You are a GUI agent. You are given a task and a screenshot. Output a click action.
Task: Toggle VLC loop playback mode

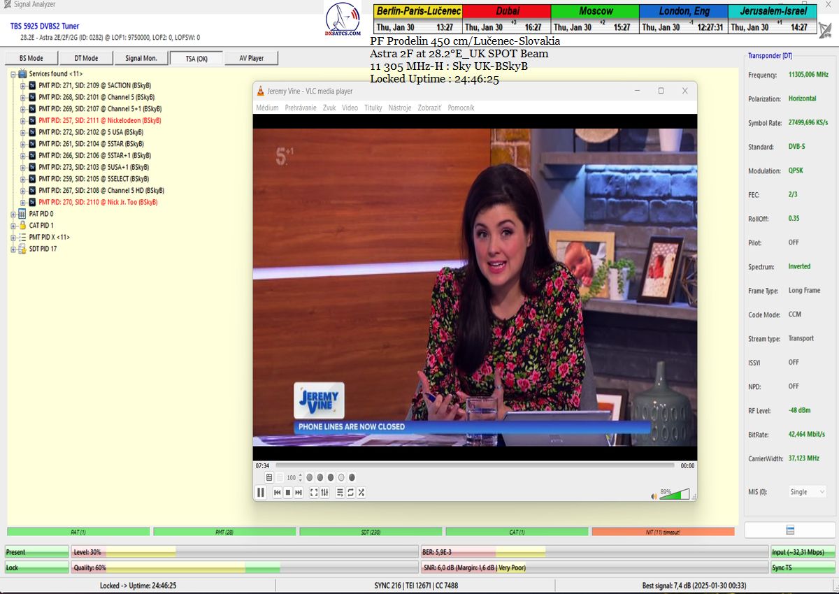[350, 493]
